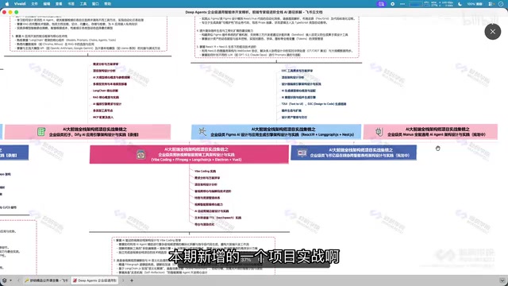Click the CPU/MEM monitor in menu bar
Viewport: 508px width, 286px height.
(x=431, y=4)
